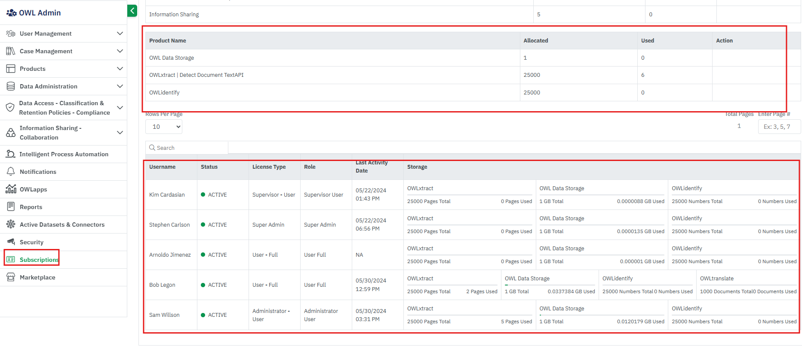802x349 pixels.
Task: Click the user Search field
Action: point(187,148)
